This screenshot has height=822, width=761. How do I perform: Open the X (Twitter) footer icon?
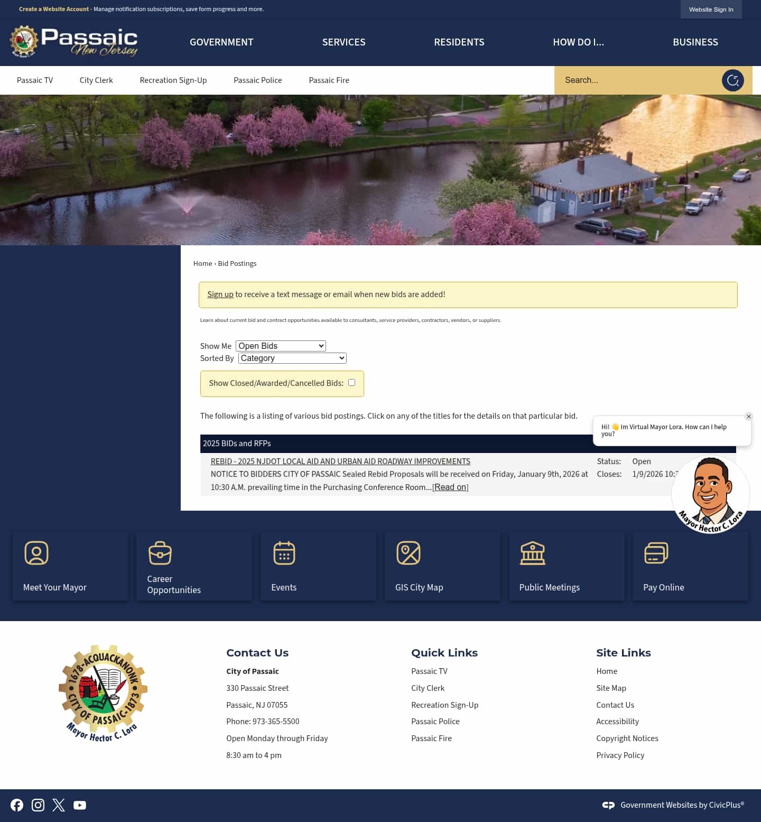point(58,805)
